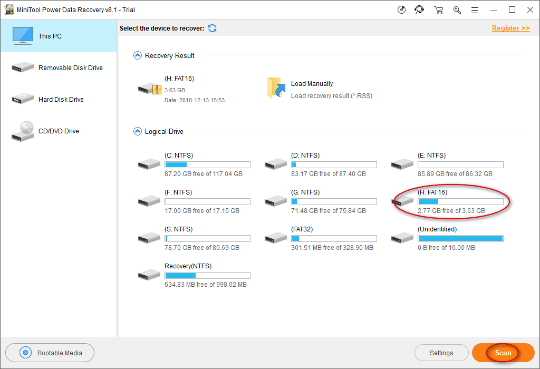Click 'Load recovery result (*.RSS)' text

[332, 96]
